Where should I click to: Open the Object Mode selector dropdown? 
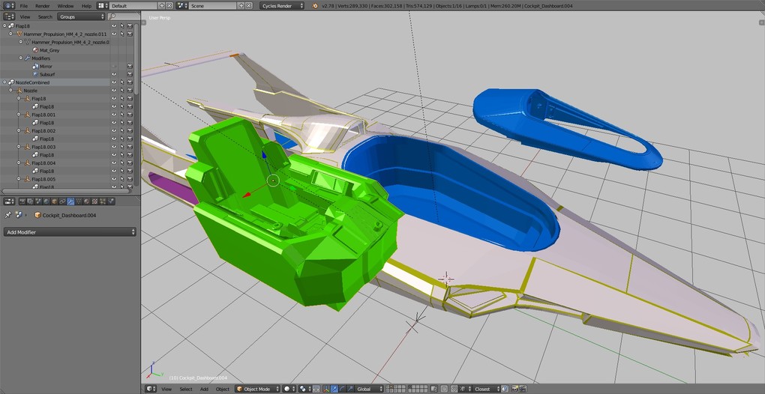point(256,389)
